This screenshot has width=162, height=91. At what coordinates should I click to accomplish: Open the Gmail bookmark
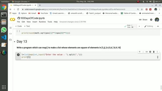pyautogui.click(x=32, y=13)
